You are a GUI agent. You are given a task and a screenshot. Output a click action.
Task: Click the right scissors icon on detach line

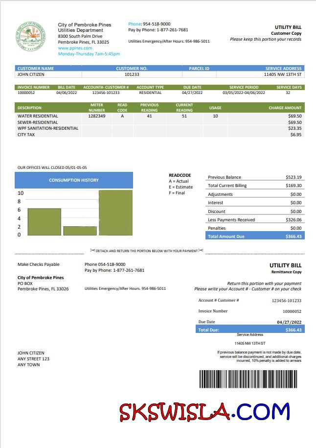click(201, 251)
